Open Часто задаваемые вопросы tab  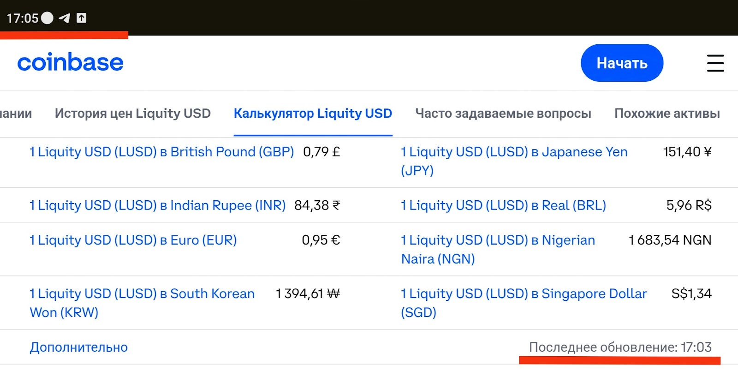pyautogui.click(x=503, y=114)
